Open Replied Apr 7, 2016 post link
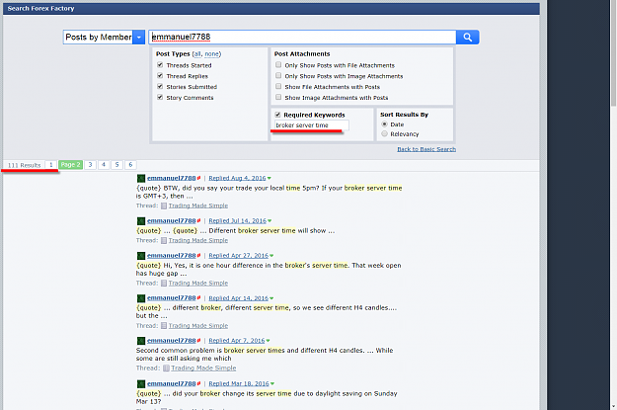 237,341
